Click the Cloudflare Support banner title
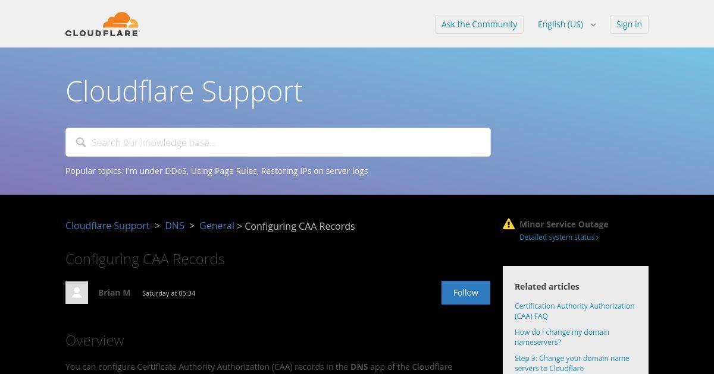The image size is (714, 374). click(x=184, y=91)
